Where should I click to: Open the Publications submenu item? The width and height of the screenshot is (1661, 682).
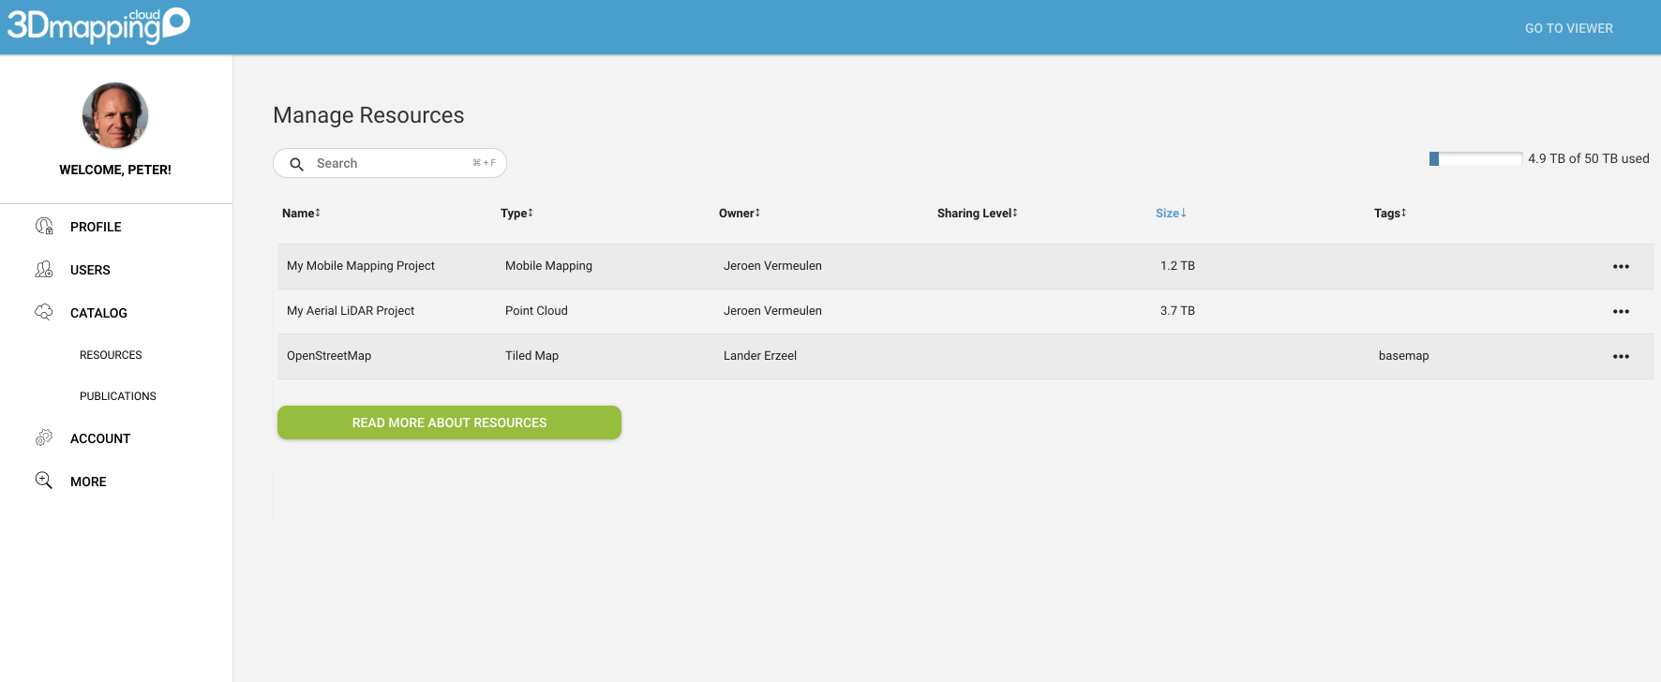[118, 396]
